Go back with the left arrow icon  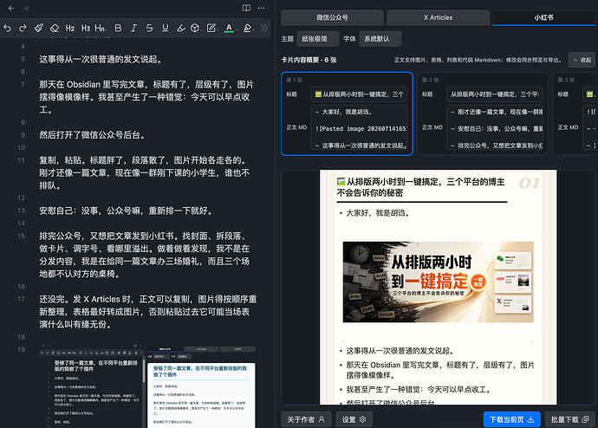pyautogui.click(x=11, y=8)
